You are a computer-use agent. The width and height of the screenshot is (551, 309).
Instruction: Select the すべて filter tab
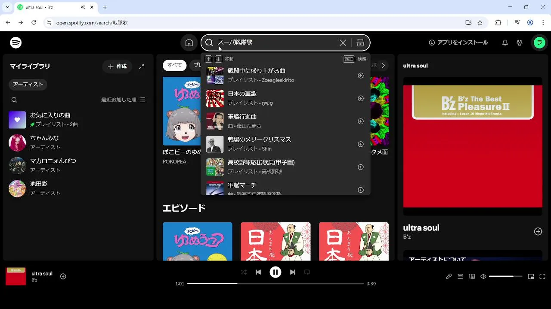click(174, 65)
